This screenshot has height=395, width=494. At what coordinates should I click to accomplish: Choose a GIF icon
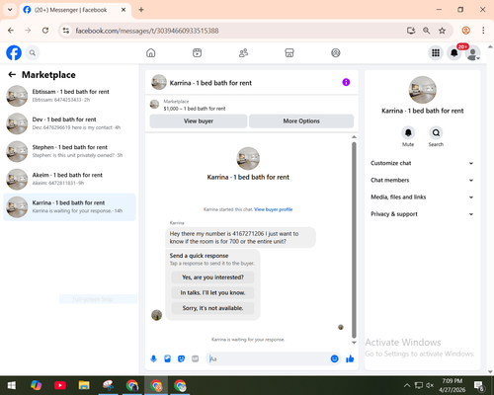tap(196, 358)
